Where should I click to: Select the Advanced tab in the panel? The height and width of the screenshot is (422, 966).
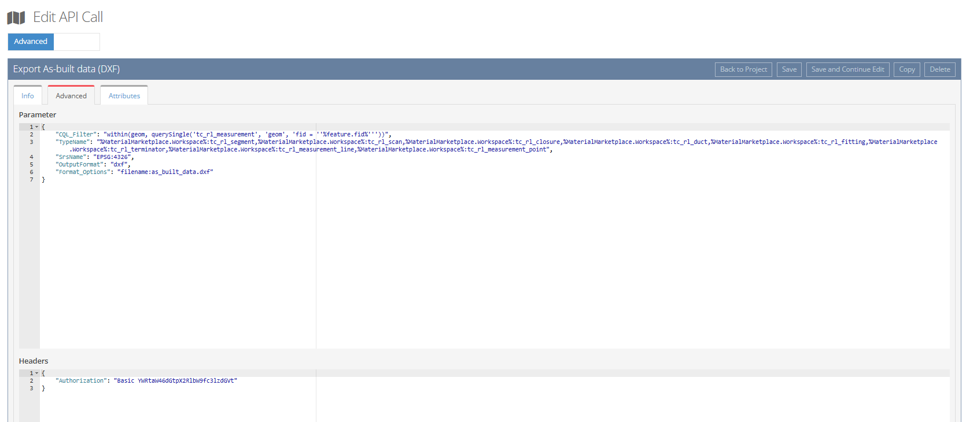71,96
